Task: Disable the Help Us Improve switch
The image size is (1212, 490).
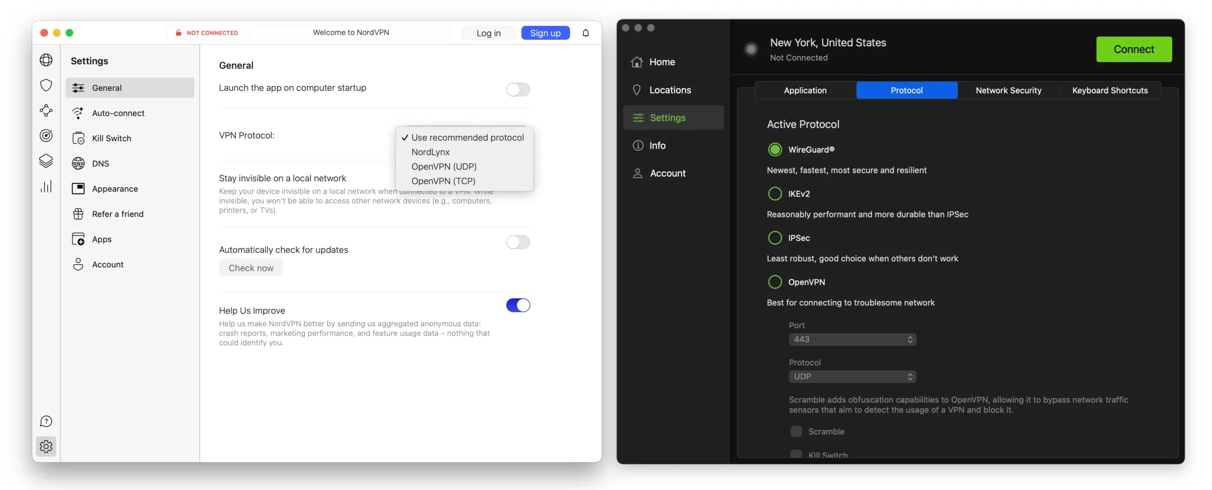Action: click(518, 305)
